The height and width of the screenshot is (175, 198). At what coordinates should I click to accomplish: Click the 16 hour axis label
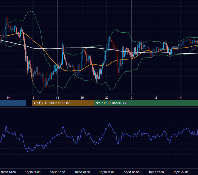(33, 98)
